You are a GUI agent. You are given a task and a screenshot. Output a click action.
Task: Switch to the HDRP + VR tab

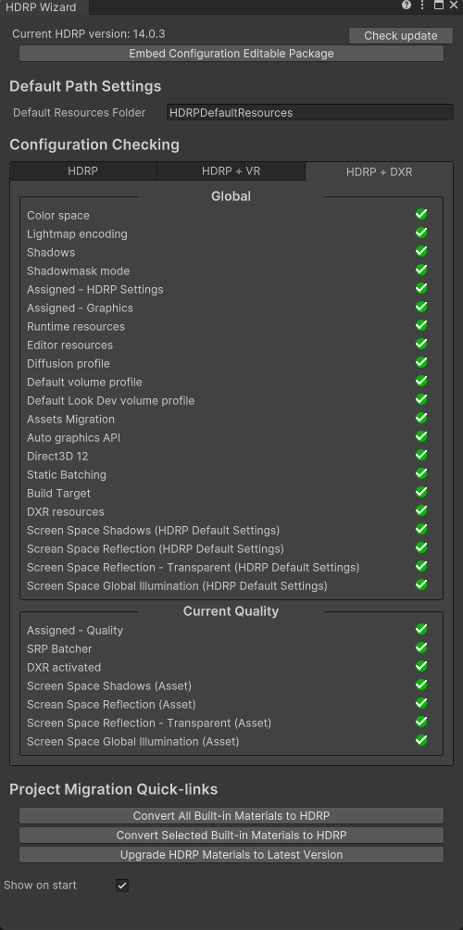[231, 171]
